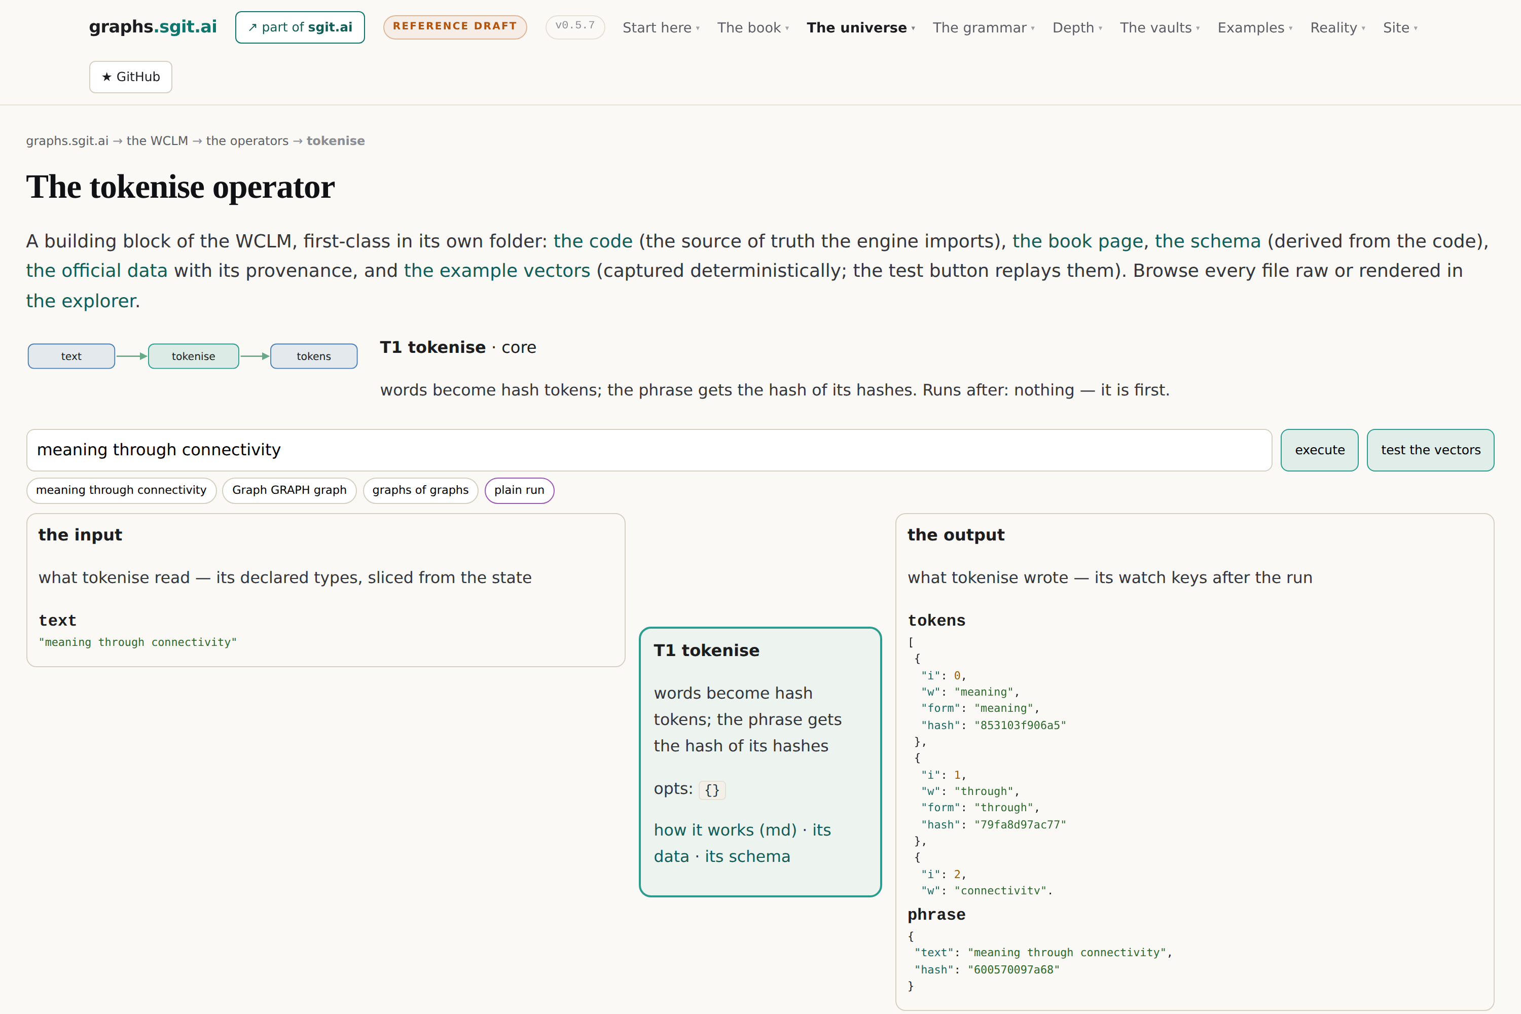Expand the Site menu
This screenshot has width=1521, height=1014.
click(1400, 28)
